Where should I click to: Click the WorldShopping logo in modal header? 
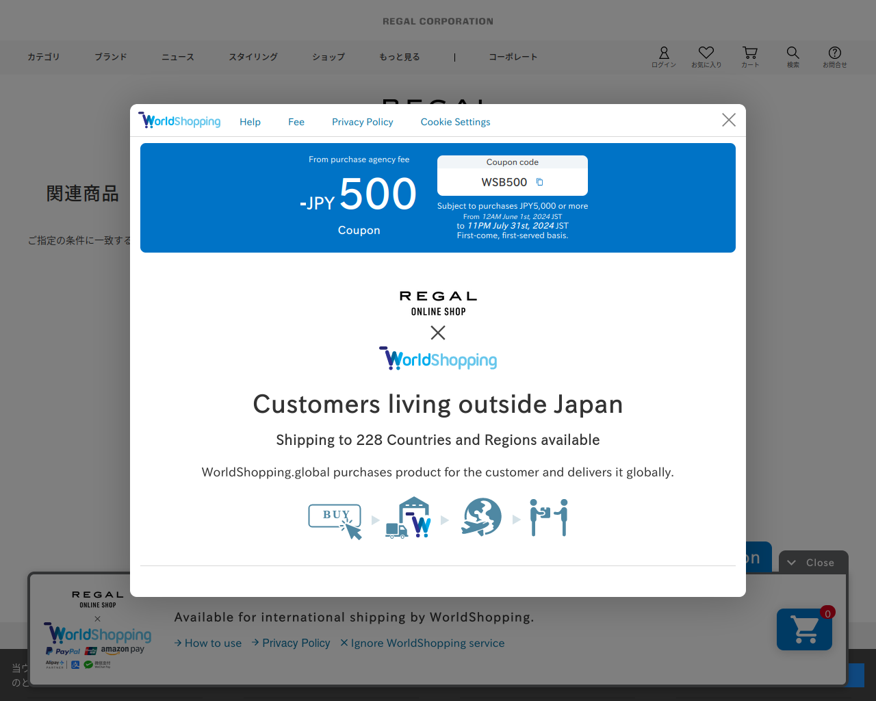(179, 120)
